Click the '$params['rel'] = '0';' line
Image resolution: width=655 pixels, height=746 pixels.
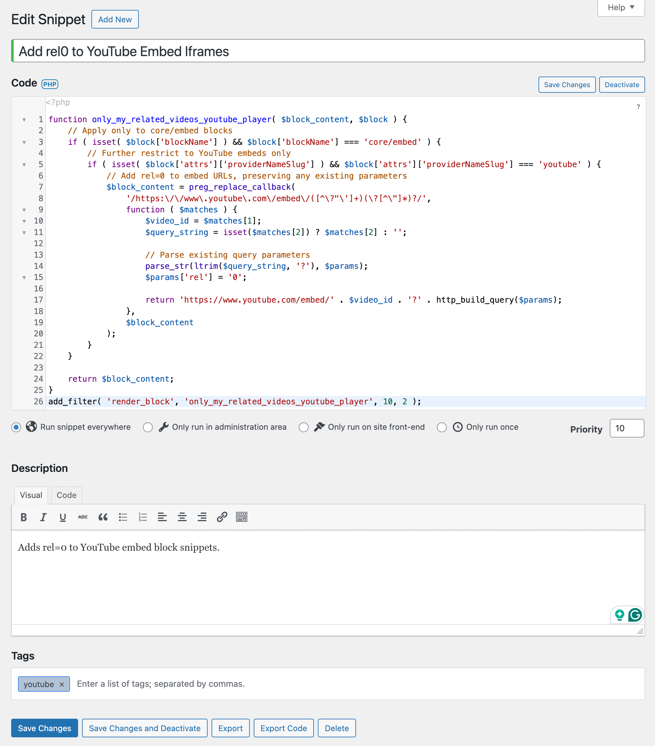(x=196, y=278)
